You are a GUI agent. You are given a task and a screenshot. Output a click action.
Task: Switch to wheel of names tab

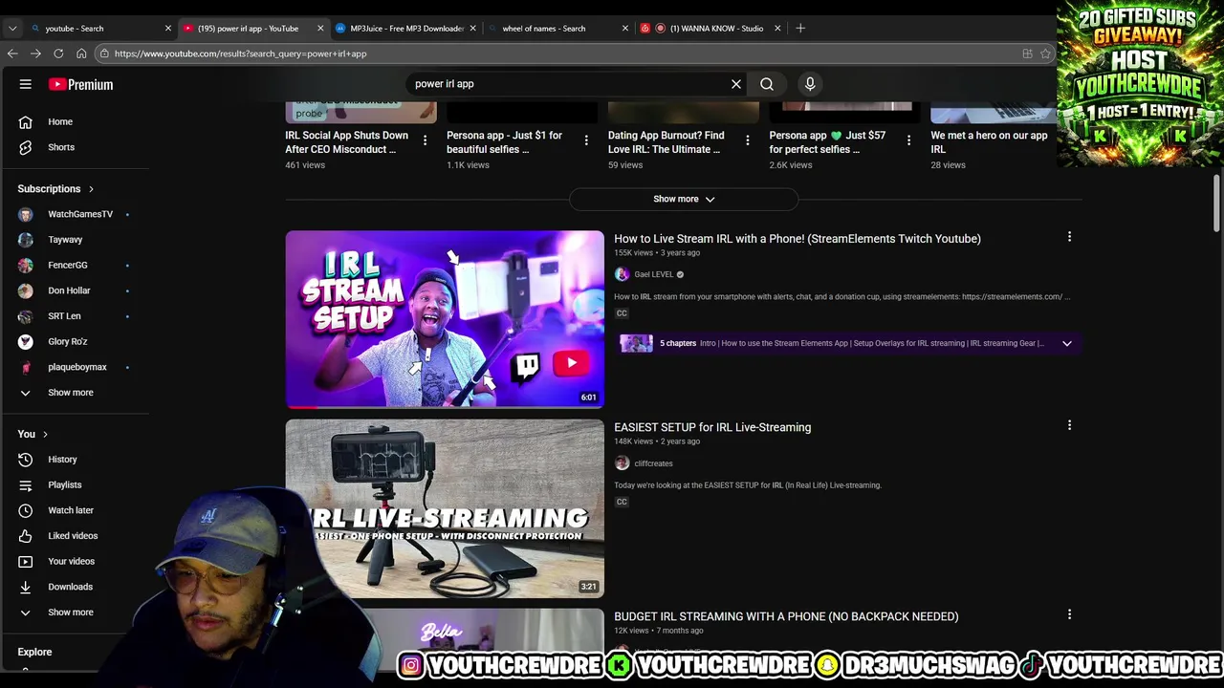click(557, 28)
